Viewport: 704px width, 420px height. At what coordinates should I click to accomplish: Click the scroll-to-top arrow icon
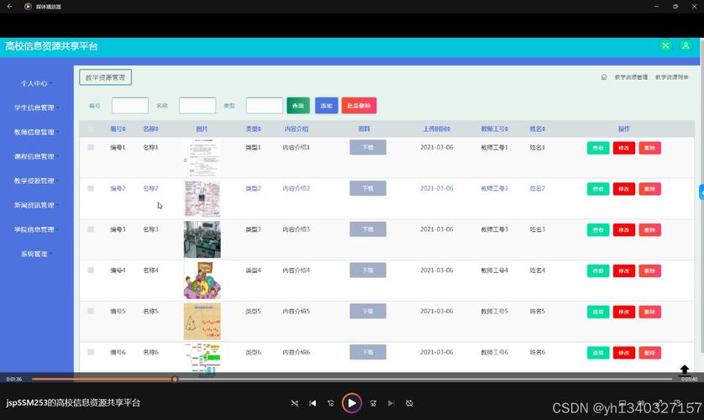[684, 370]
